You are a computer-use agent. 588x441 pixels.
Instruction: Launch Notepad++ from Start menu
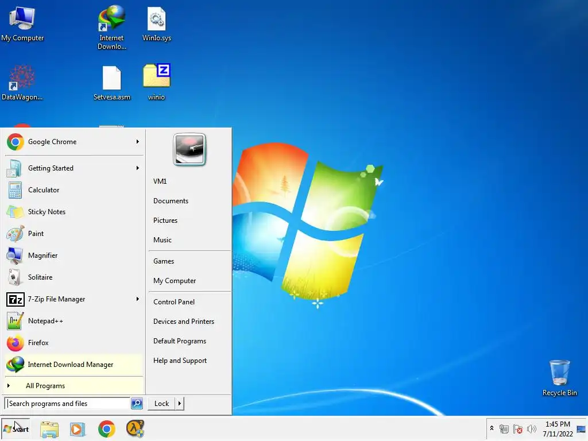(x=74, y=320)
